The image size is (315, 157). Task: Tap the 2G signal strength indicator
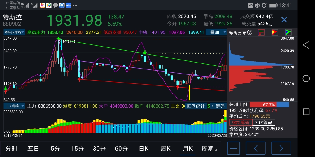tap(34, 5)
